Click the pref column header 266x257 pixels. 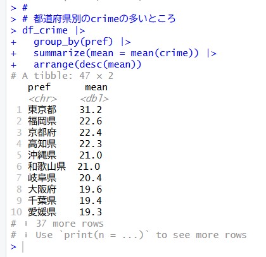39,87
